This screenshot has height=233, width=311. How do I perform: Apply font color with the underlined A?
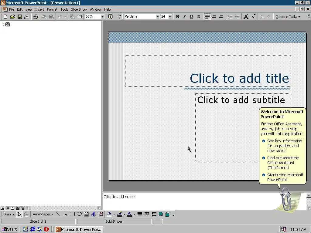tap(129, 214)
